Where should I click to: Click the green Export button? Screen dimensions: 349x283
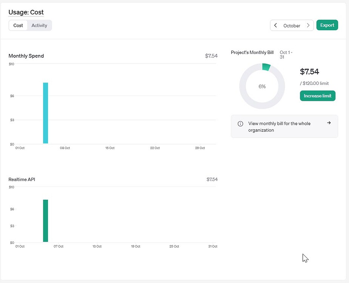coord(327,25)
